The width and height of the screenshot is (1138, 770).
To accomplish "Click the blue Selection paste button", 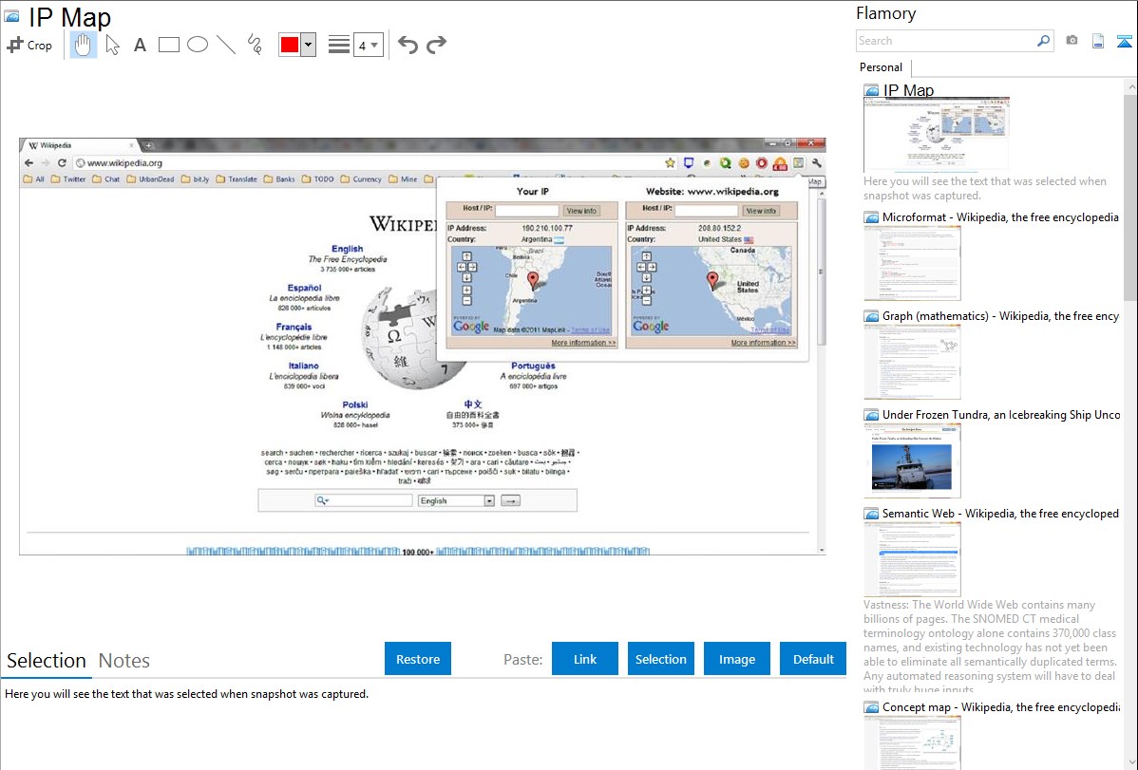I will pyautogui.click(x=661, y=659).
